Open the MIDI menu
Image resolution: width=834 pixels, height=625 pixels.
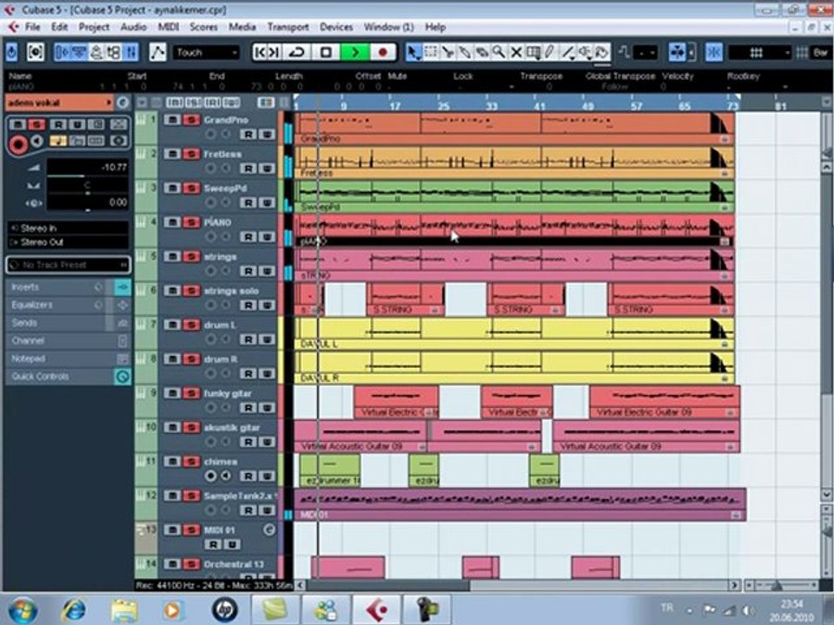click(x=168, y=27)
